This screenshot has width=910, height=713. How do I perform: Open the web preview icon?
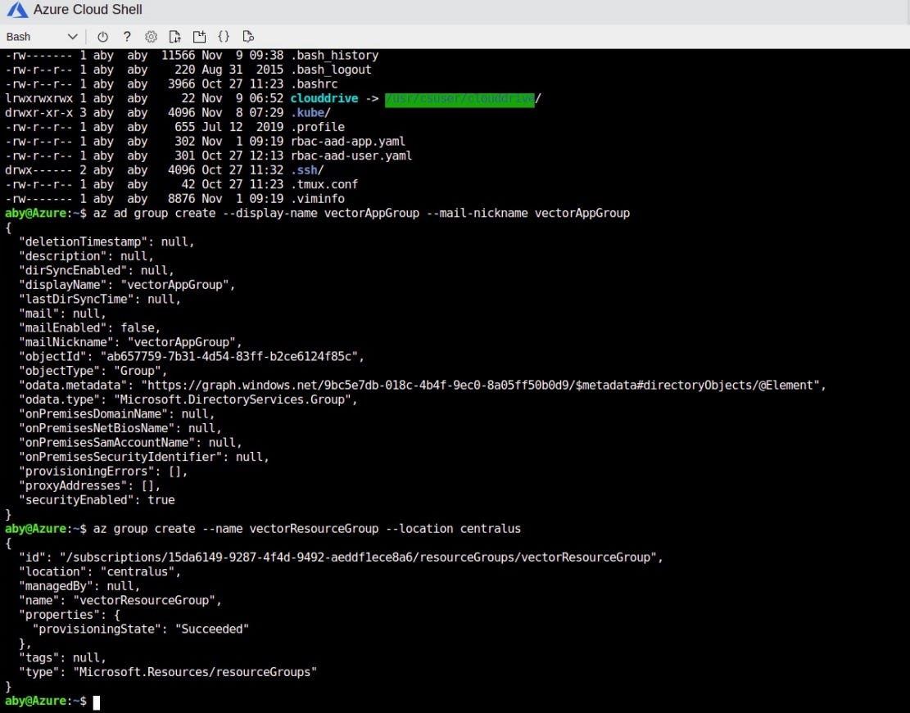point(247,37)
